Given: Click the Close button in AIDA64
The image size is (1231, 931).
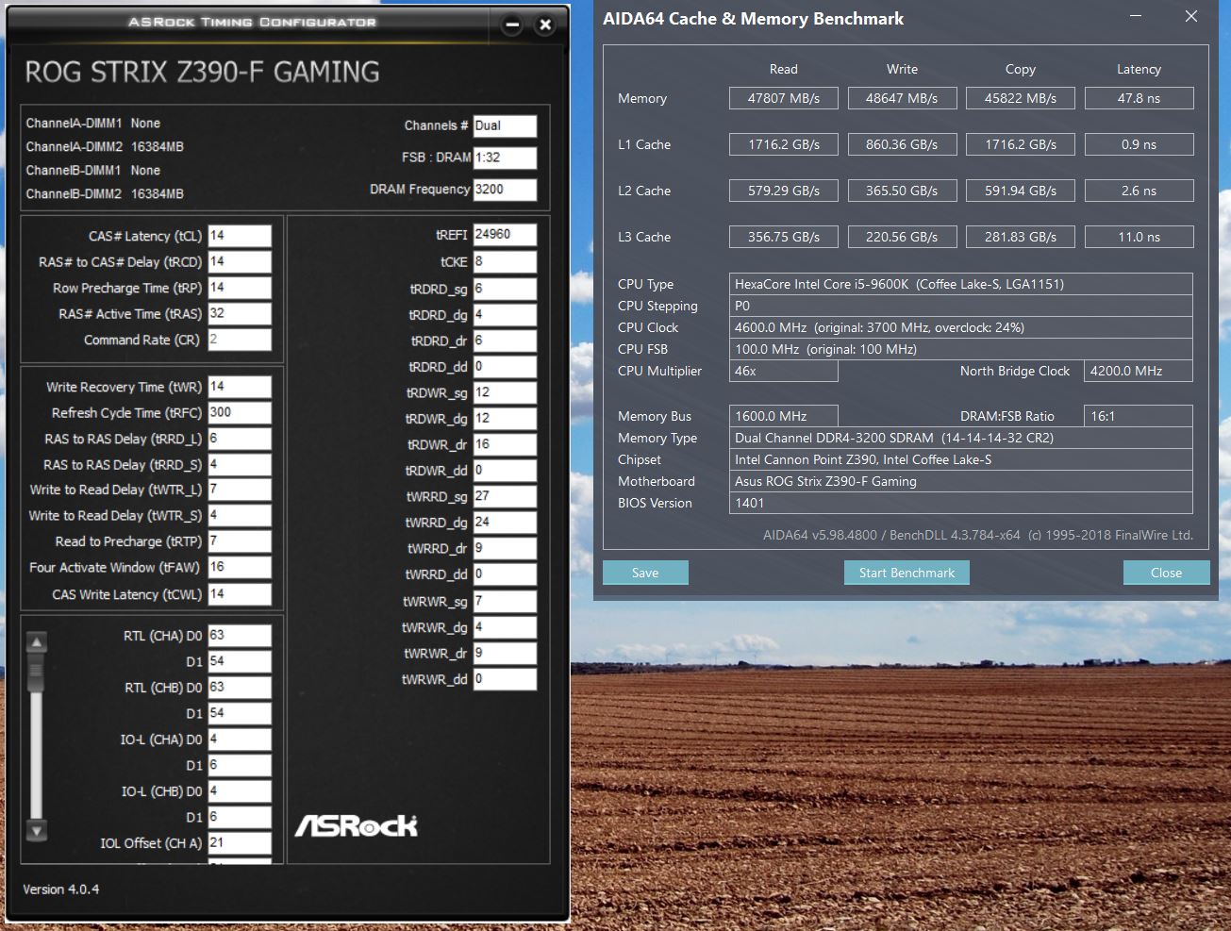Looking at the screenshot, I should pyautogui.click(x=1166, y=573).
